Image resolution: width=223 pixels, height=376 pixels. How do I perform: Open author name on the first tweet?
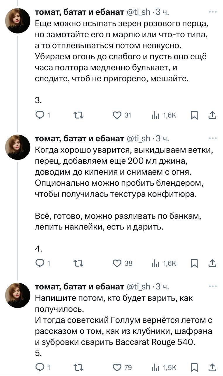[x=79, y=12]
